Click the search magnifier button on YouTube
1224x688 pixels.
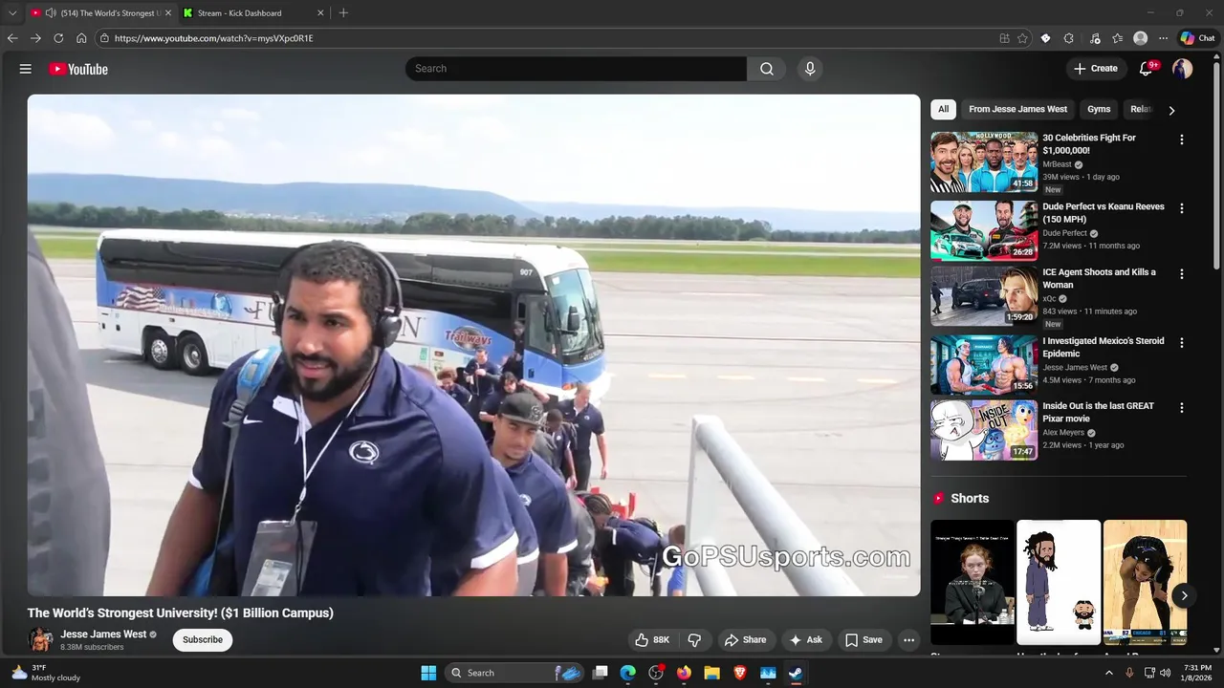coord(767,69)
